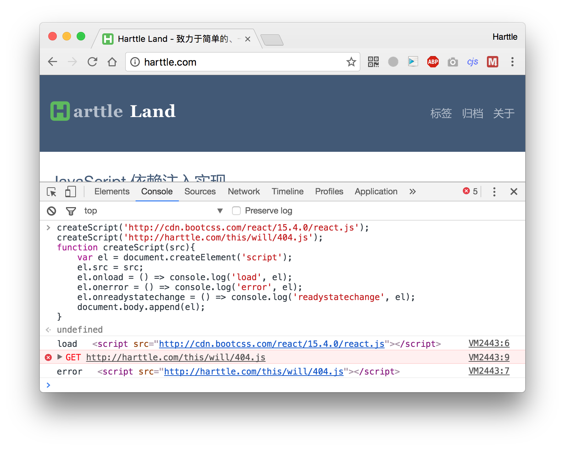Switch to the Elements tab
565x449 pixels.
pyautogui.click(x=112, y=192)
